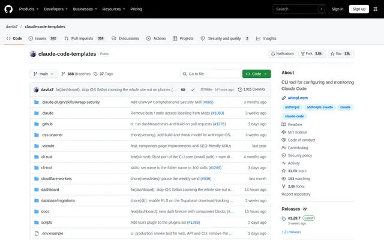Open the + 21 releases link
This screenshot has height=240, width=384.
click(291, 232)
